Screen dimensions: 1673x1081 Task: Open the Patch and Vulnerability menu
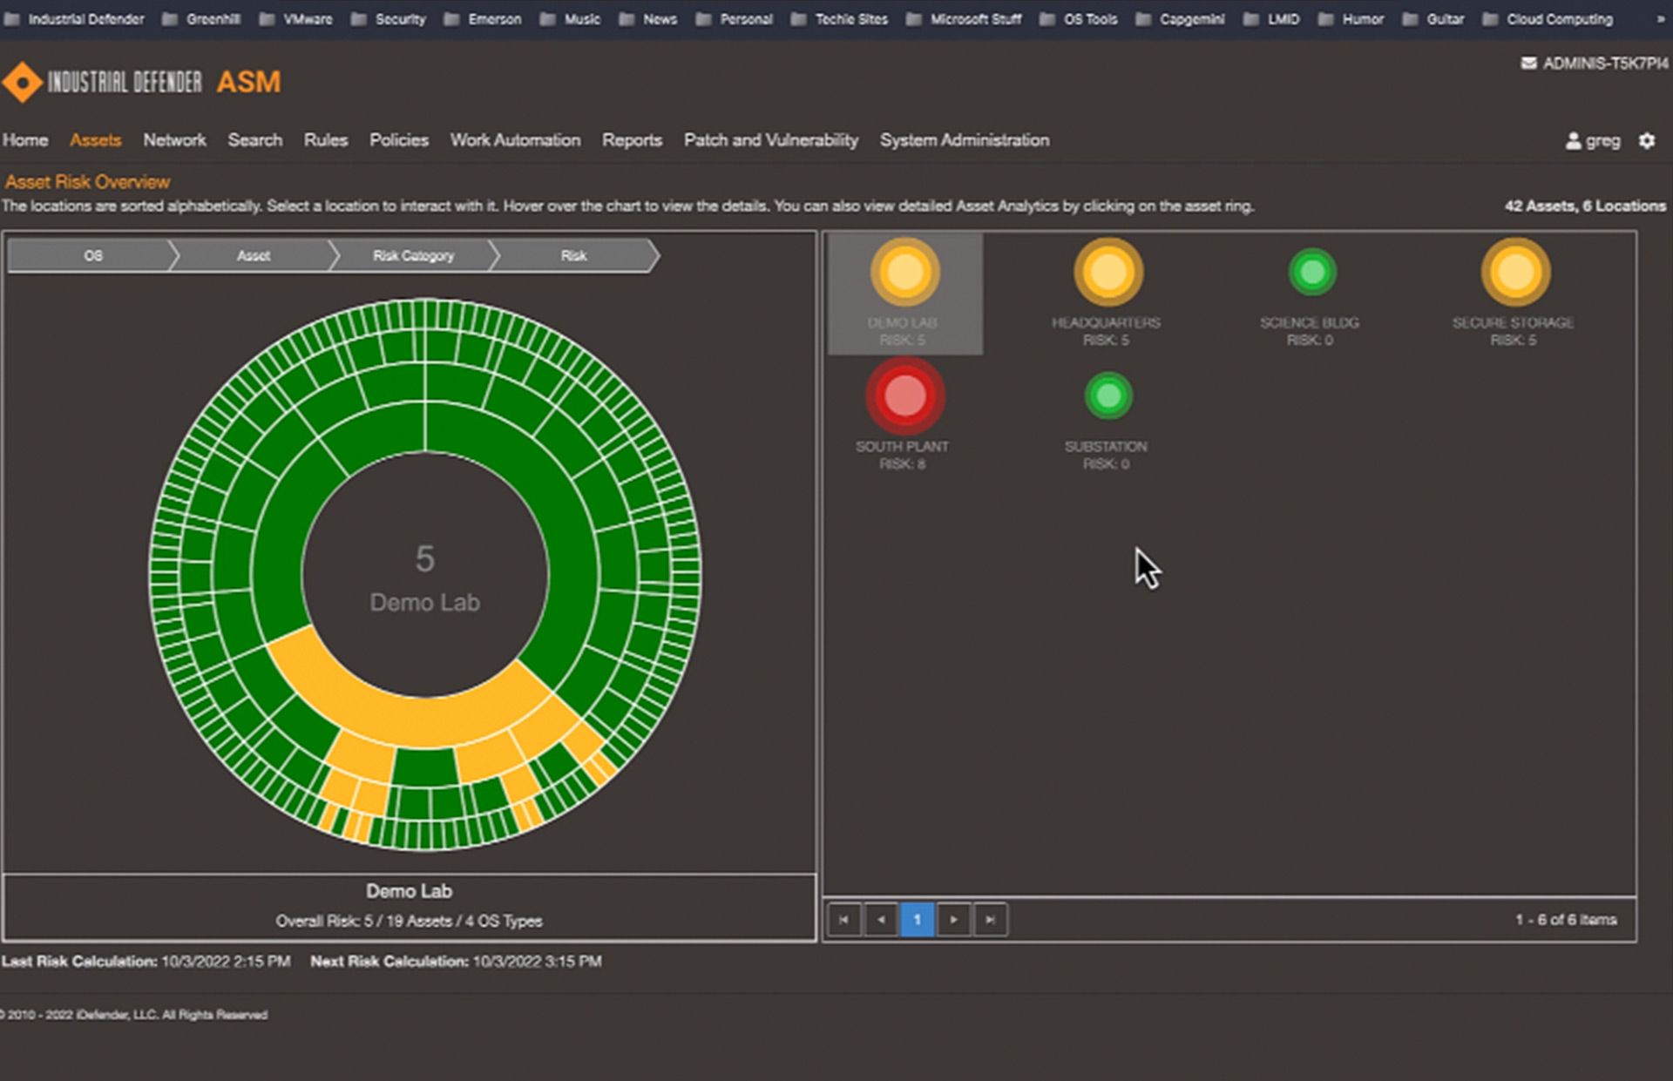click(x=770, y=140)
